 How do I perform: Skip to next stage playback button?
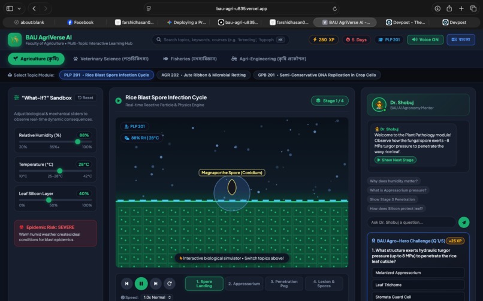click(x=156, y=284)
